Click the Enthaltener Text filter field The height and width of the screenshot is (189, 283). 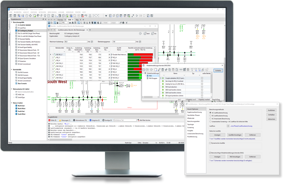pyautogui.click(x=125, y=120)
